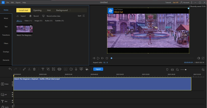
Task: Add a marker using the shield marker icon
Action: point(167,70)
